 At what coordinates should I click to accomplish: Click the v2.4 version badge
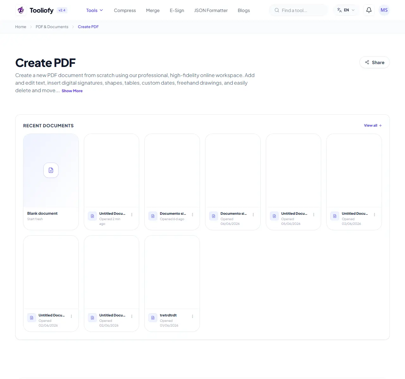pyautogui.click(x=62, y=10)
